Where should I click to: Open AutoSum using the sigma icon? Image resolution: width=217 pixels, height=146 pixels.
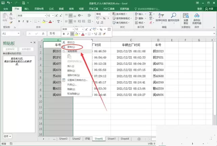click(151, 14)
